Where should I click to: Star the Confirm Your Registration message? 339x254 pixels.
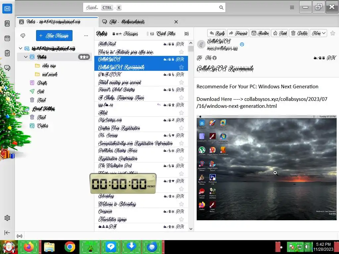[181, 128]
